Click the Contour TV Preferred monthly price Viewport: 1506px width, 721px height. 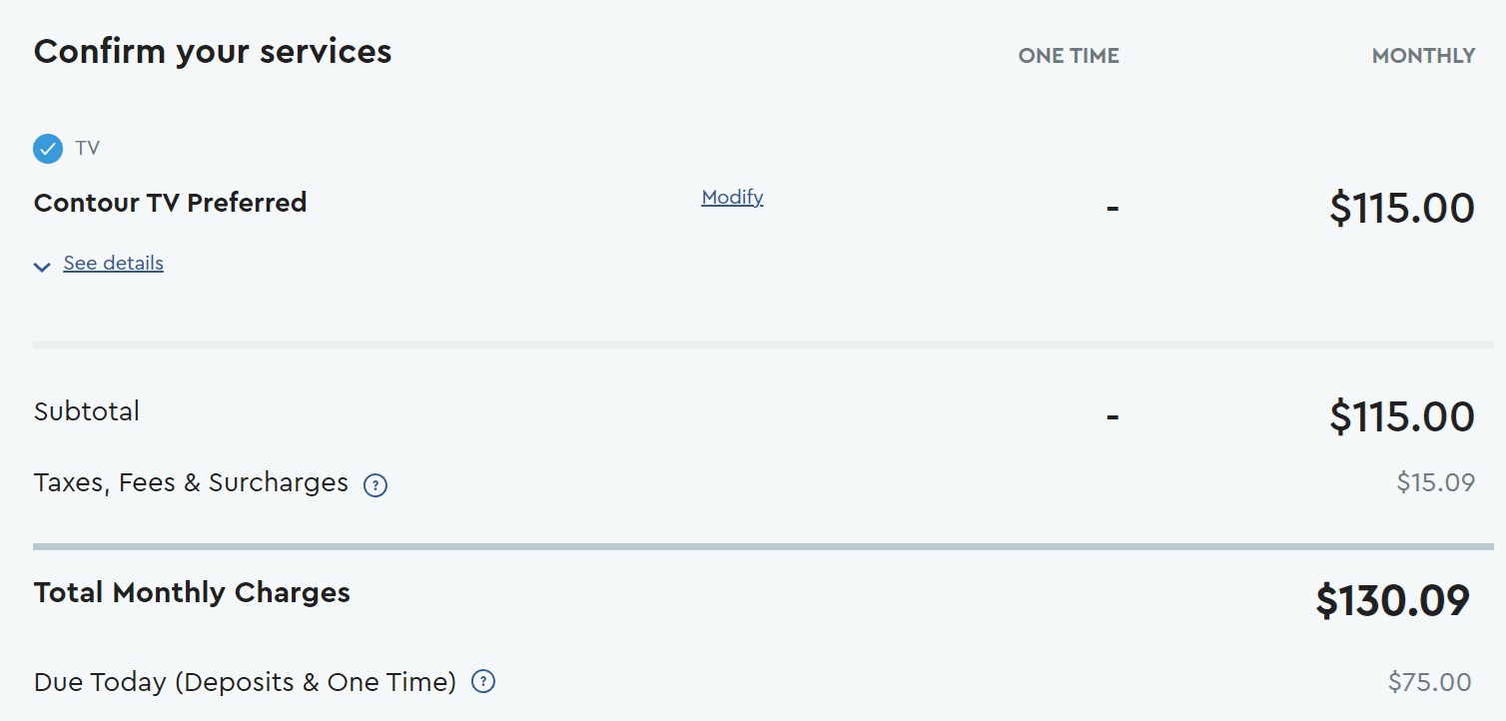coord(1401,208)
